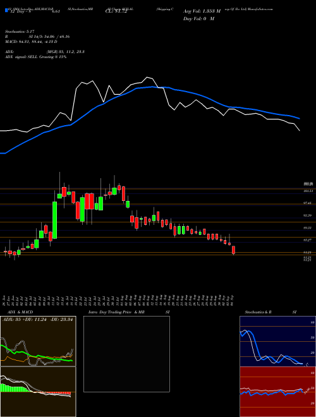Click the blue 12-day SMA legend swatch
Screen dimensions: 316x417
(x=7, y=11)
